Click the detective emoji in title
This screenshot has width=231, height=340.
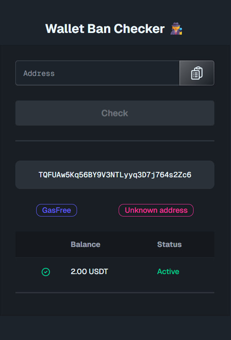coord(176,28)
